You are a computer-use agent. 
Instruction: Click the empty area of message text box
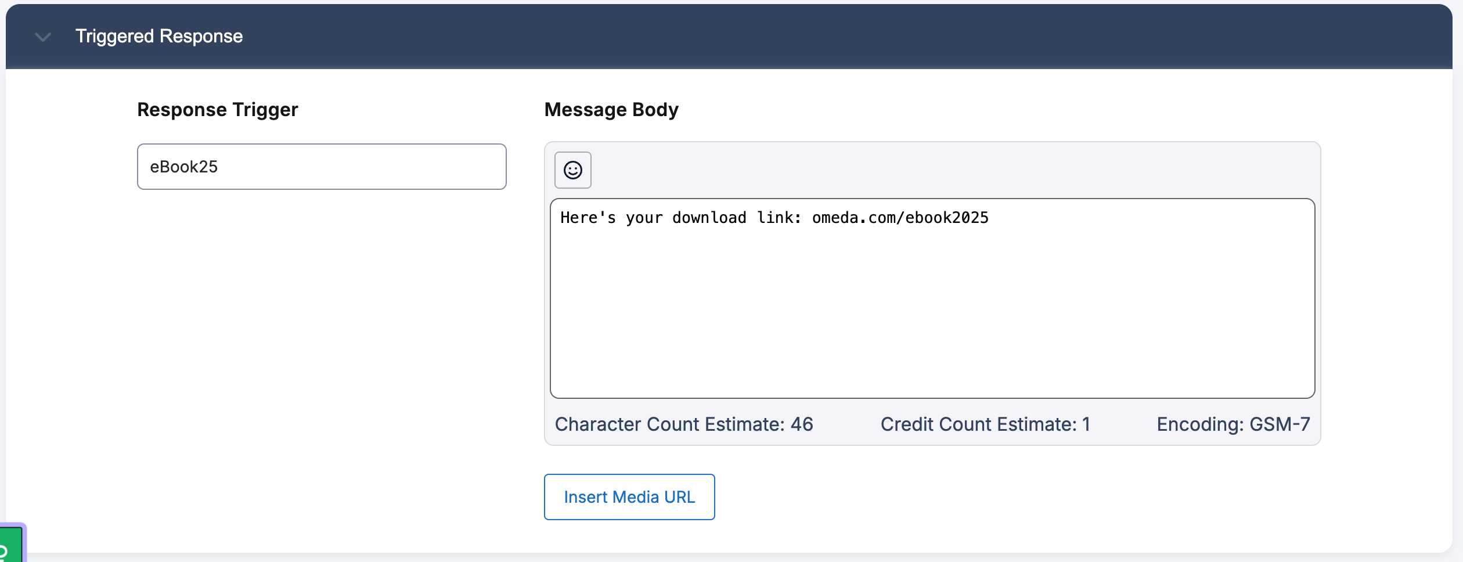(x=932, y=325)
